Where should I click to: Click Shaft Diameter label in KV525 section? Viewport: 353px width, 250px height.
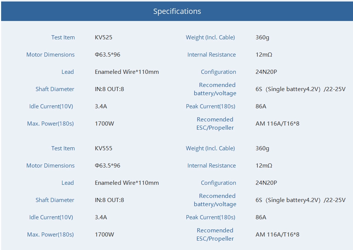coord(55,89)
